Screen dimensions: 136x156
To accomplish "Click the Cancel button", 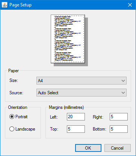I will click(x=118, y=148).
